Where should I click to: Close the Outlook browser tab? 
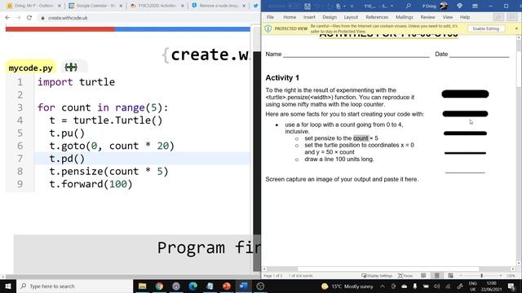click(60, 6)
